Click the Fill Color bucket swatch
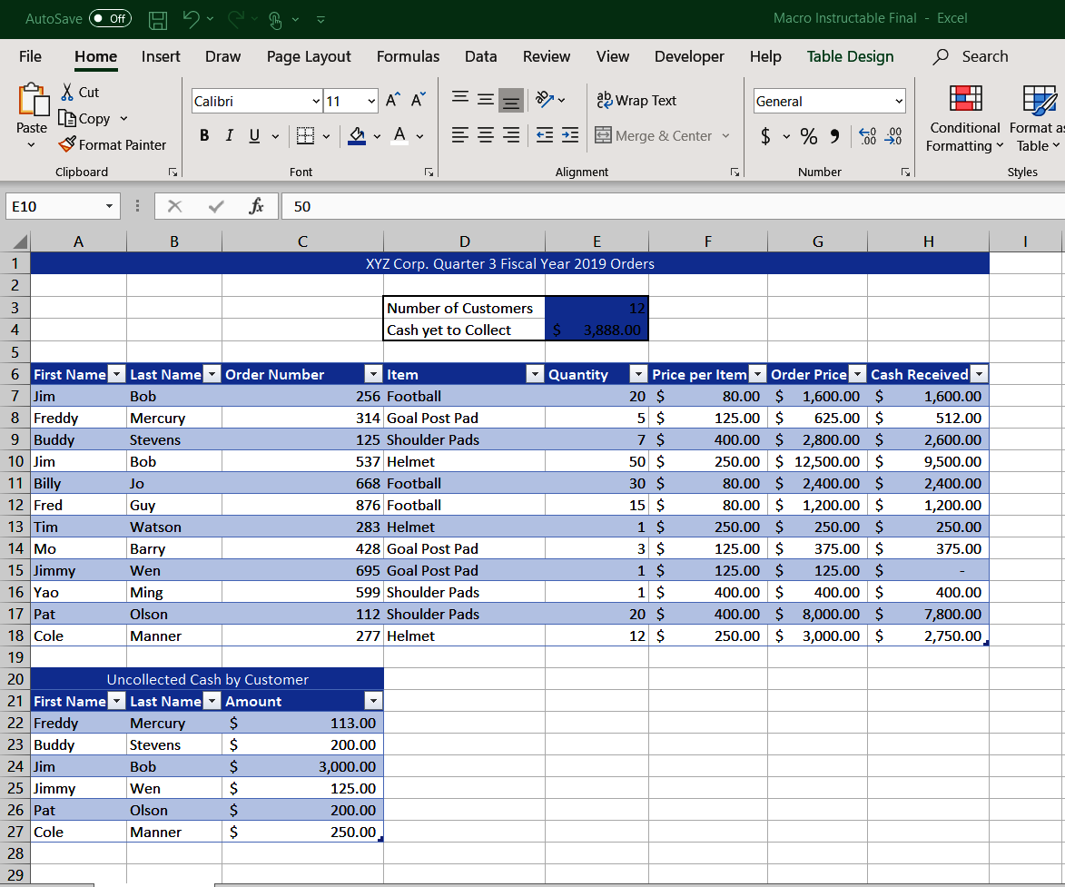 [357, 136]
